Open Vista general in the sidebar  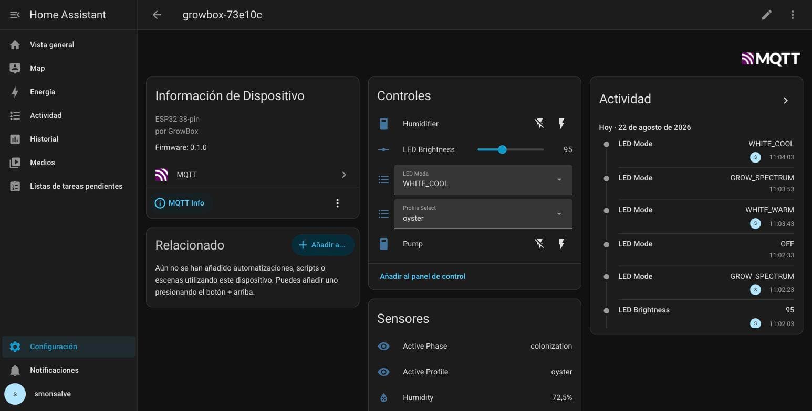(69, 45)
